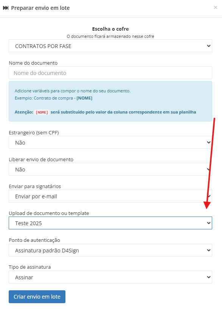Click the Enviar para signatários label
Image resolution: width=222 pixels, height=313 pixels.
35,187
